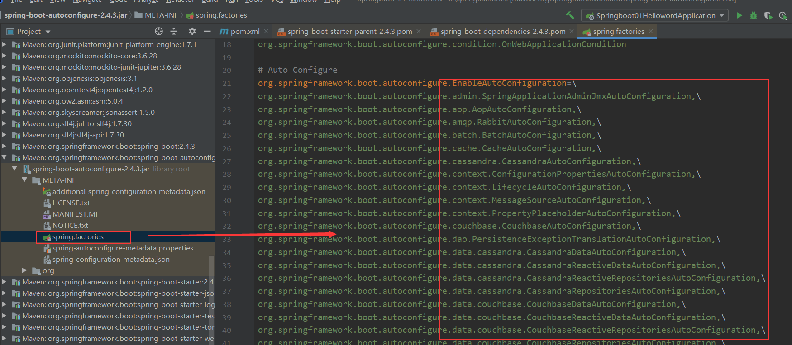Select NOTICE.txt in the project tree
This screenshot has width=792, height=345.
click(70, 226)
